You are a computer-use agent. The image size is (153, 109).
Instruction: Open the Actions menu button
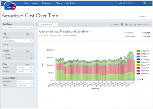(144, 17)
